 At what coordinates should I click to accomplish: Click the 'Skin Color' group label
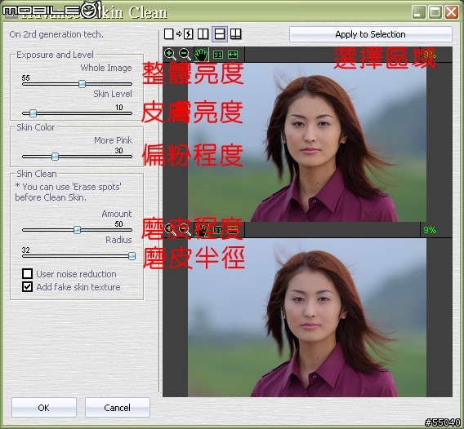tap(35, 127)
